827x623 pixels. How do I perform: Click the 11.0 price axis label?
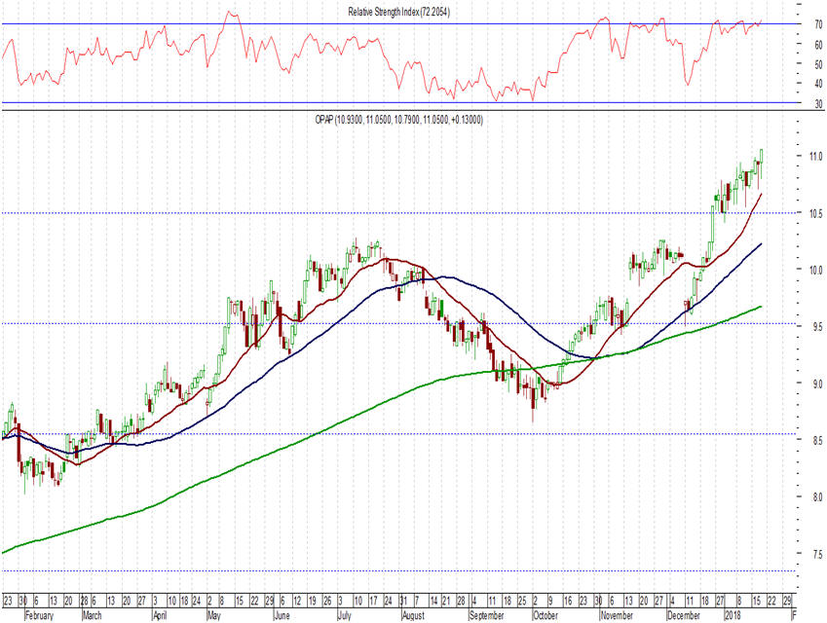point(816,156)
